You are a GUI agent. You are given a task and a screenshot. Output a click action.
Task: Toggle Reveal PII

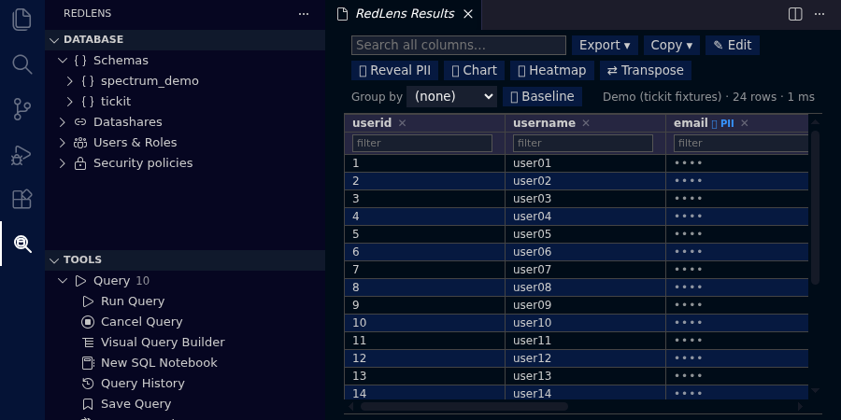[x=394, y=71]
